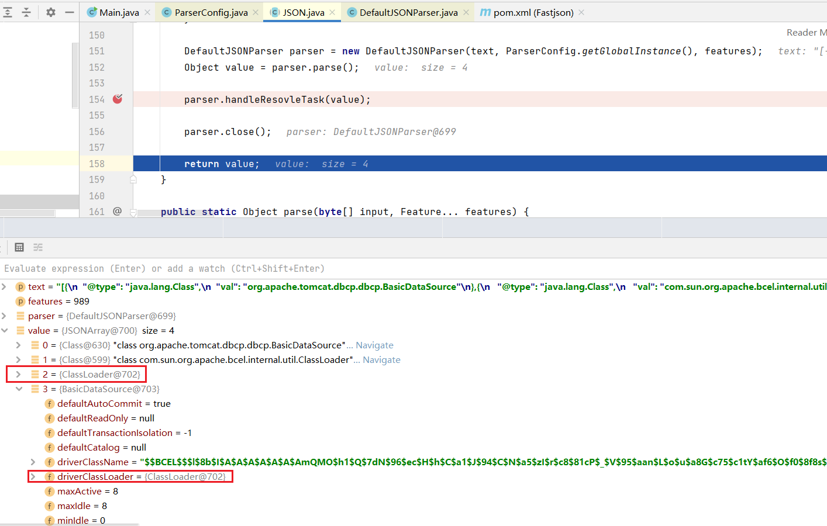
Task: Expand the driverClassName field
Action: [x=33, y=462]
